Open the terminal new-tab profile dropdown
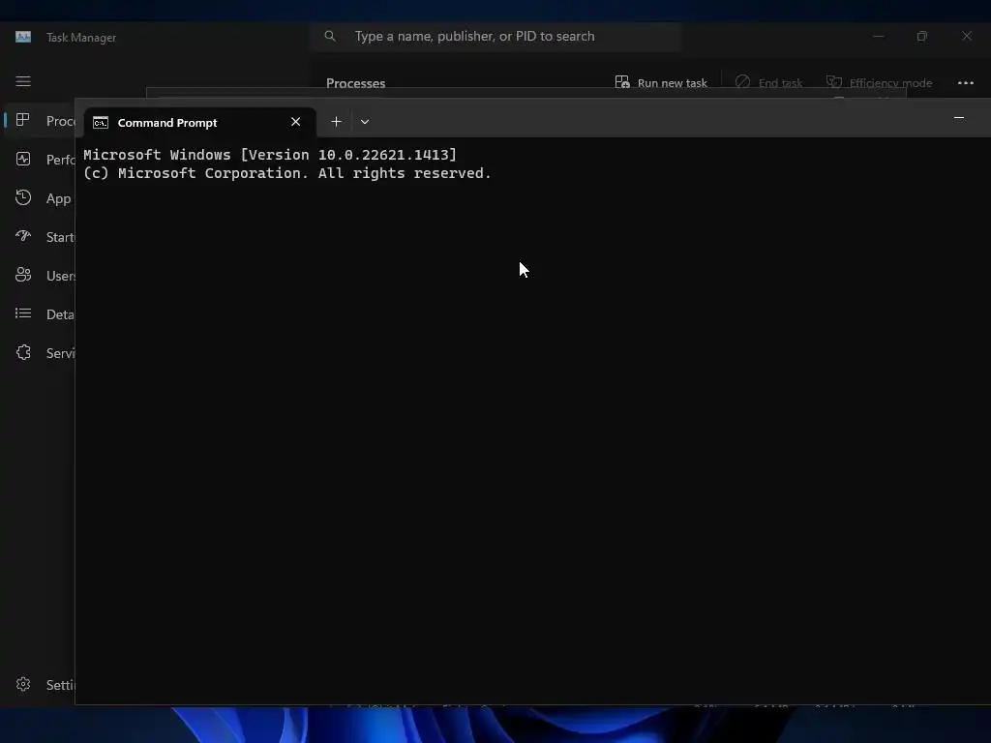 coord(365,121)
